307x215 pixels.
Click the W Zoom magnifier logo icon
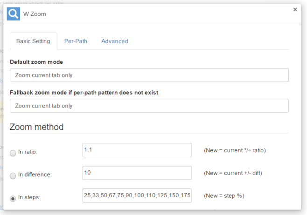[x=14, y=14]
